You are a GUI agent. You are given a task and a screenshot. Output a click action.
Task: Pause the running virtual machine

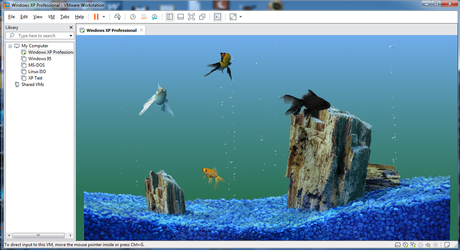pyautogui.click(x=96, y=17)
